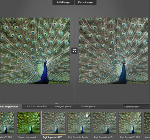
Task: Click the initial peacock image preview
Action: coord(35,51)
